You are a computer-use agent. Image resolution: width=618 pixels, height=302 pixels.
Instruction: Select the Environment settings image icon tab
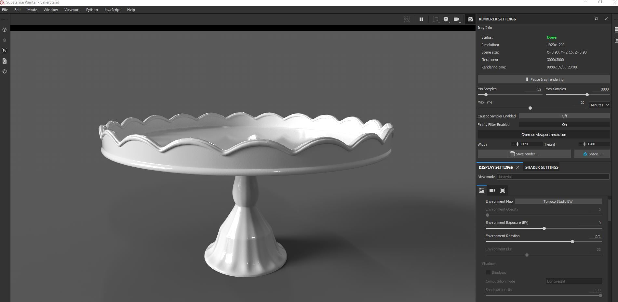[x=482, y=190]
